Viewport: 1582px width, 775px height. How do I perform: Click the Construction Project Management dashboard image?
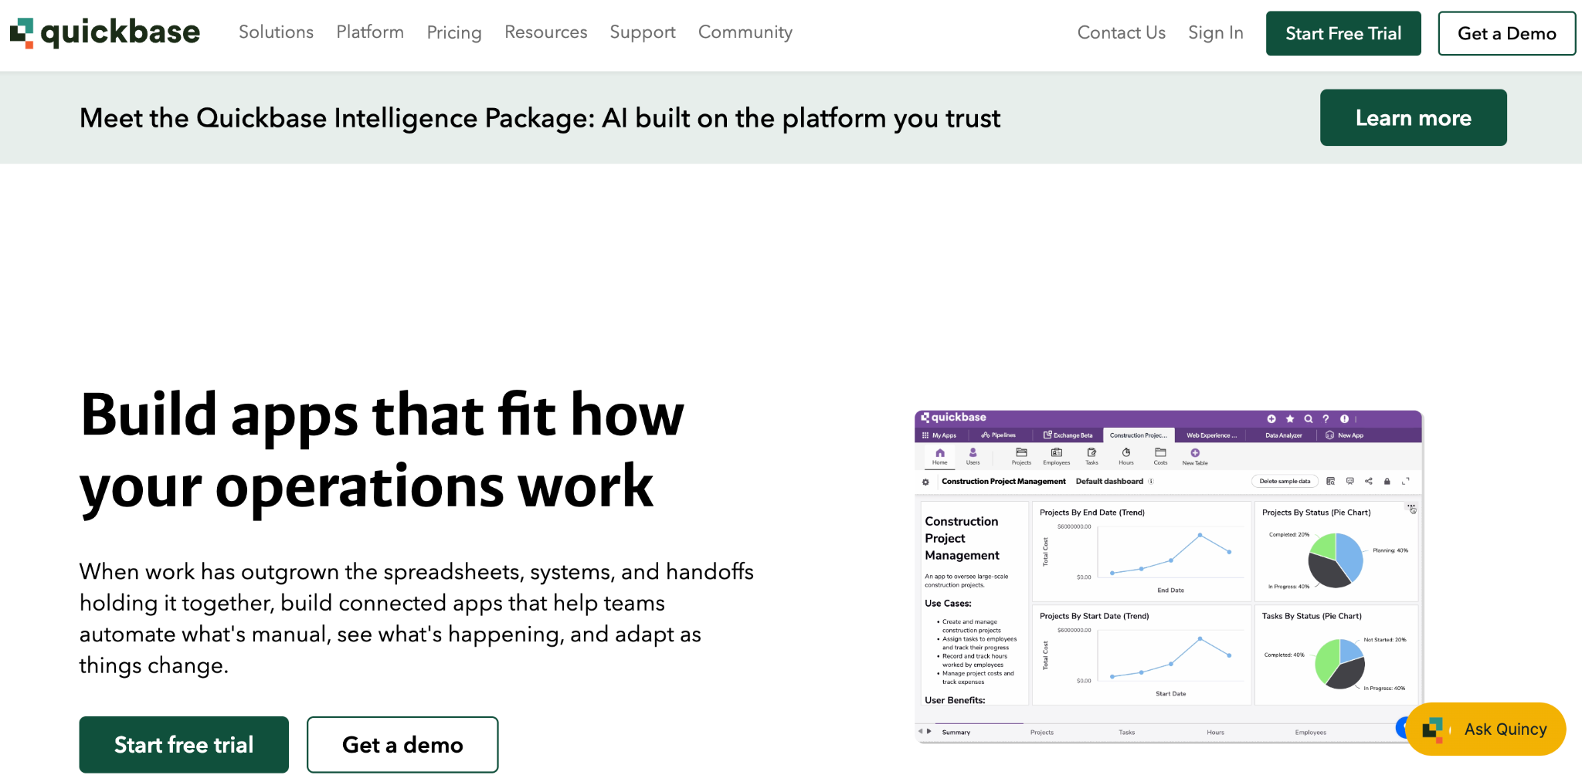coord(1168,577)
